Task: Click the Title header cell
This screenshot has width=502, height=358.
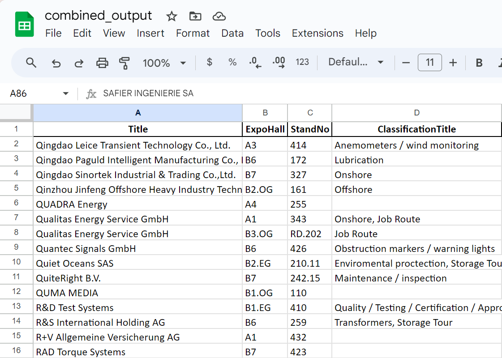Action: point(137,129)
